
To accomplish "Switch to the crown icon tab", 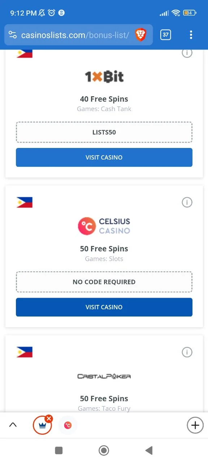I will tap(42, 426).
